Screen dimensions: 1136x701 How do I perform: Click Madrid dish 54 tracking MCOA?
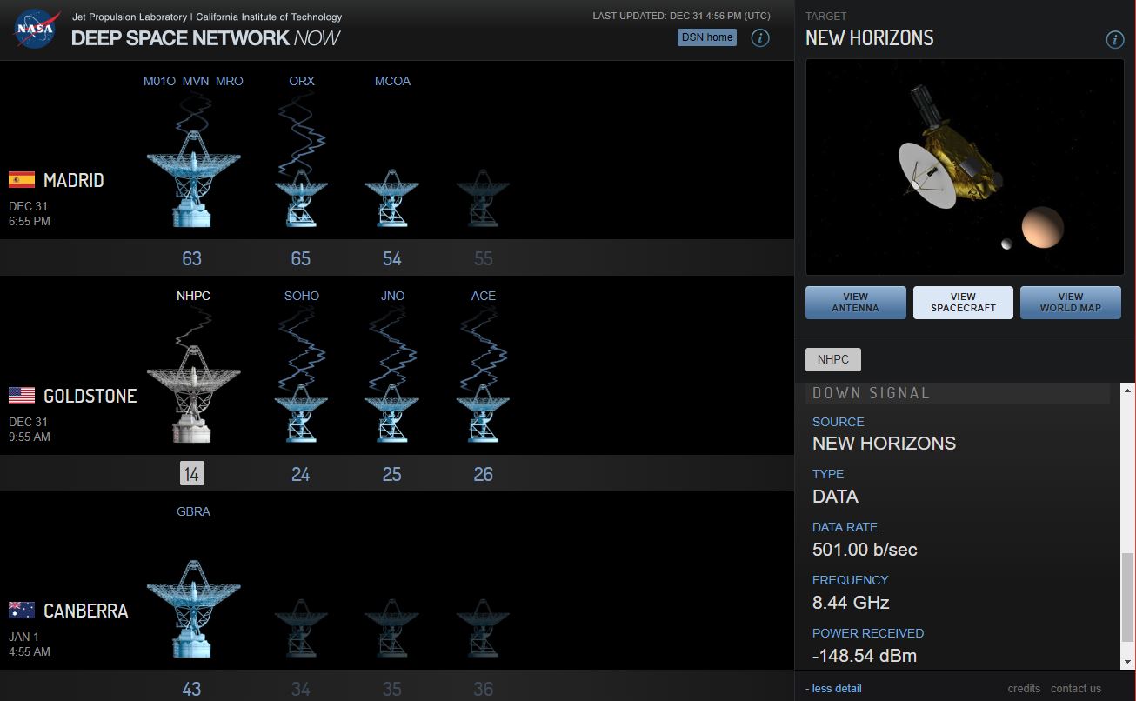point(392,198)
